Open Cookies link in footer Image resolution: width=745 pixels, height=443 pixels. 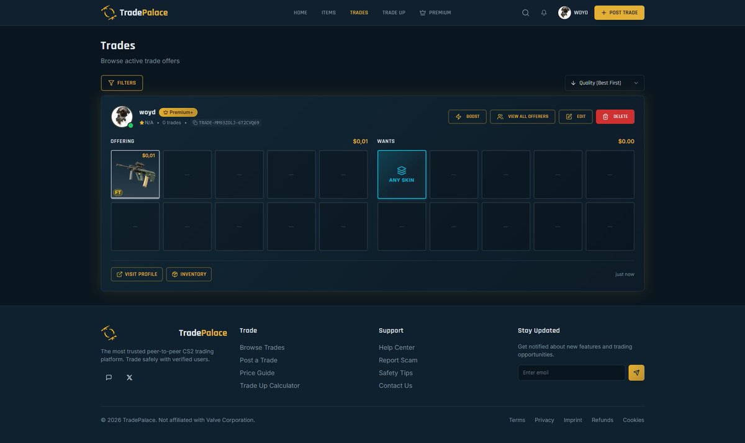point(633,420)
